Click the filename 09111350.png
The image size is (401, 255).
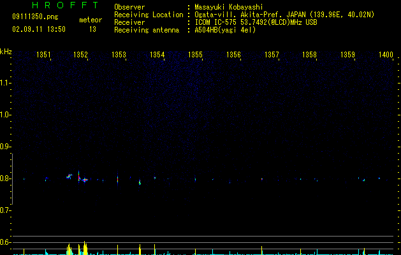click(35, 17)
